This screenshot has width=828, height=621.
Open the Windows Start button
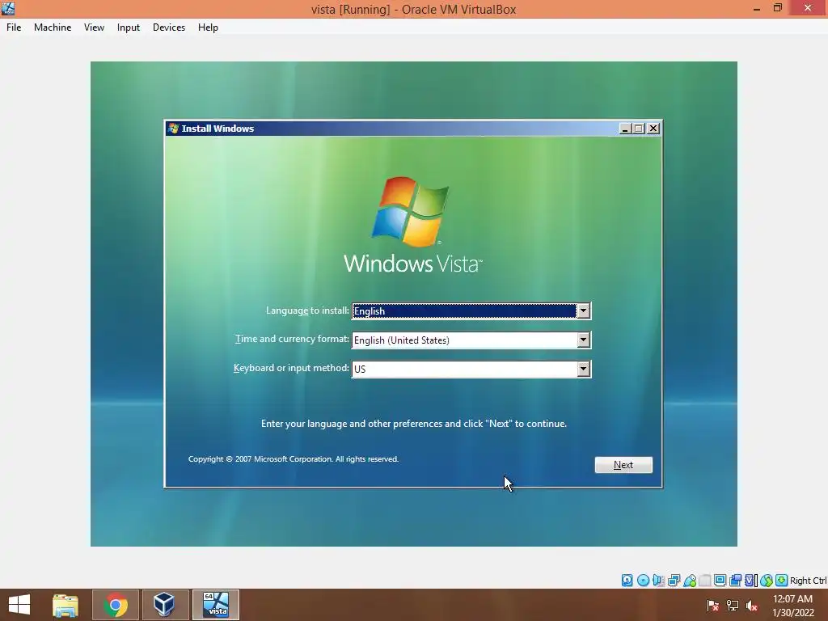click(x=19, y=605)
